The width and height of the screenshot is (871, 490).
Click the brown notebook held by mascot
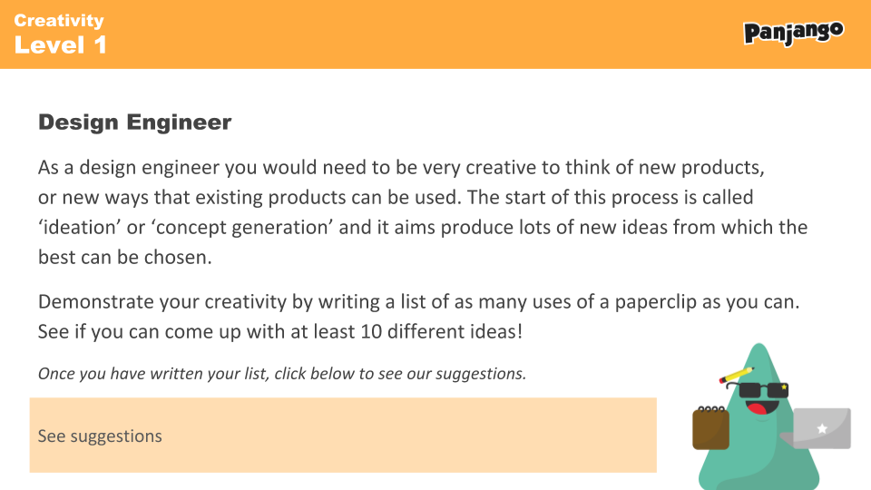pos(710,428)
